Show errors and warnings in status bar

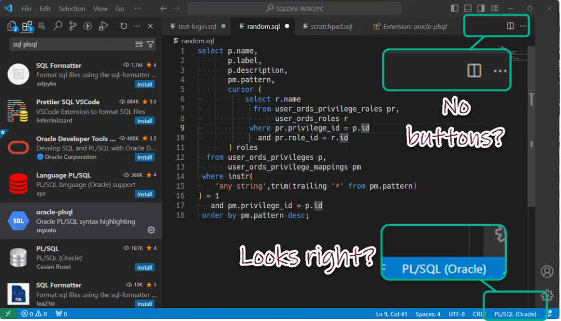pyautogui.click(x=34, y=314)
